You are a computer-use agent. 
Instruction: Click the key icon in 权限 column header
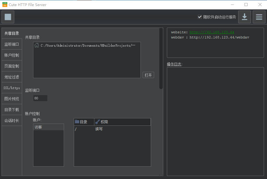97,122
